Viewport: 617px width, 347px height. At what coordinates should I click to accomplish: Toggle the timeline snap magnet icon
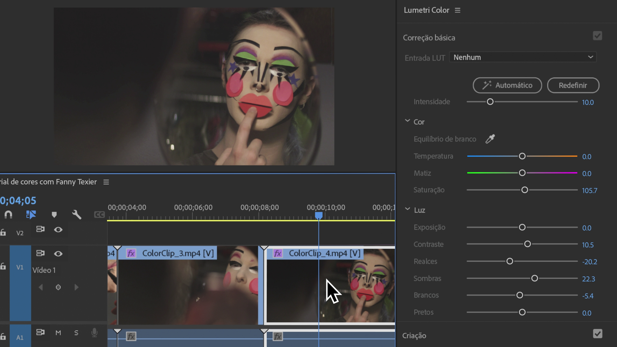pos(8,214)
